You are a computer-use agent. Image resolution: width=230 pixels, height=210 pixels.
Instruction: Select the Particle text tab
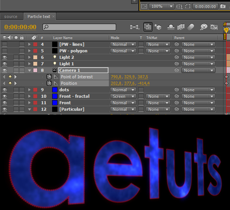tap(39, 16)
